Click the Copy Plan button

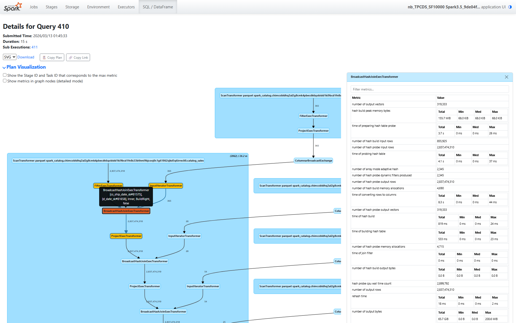(52, 57)
